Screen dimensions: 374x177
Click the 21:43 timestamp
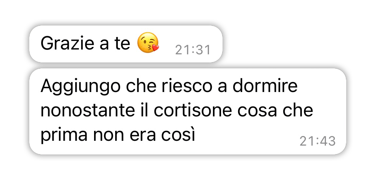(317, 141)
